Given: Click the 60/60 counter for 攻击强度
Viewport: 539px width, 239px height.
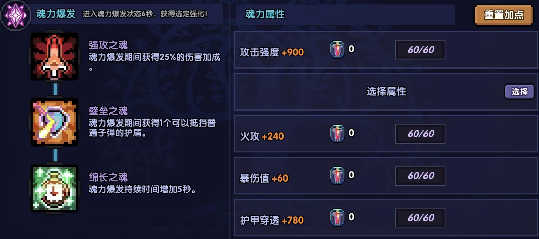Looking at the screenshot, I should pyautogui.click(x=420, y=50).
